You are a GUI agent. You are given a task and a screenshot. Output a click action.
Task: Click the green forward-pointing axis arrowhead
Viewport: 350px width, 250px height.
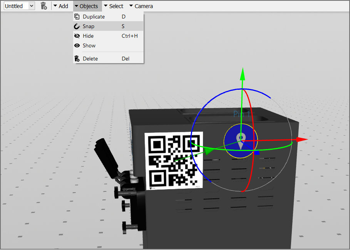[x=208, y=151]
